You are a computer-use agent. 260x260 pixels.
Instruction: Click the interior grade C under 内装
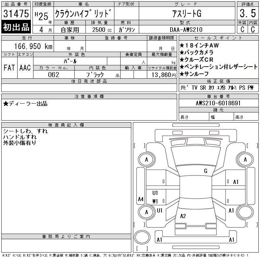(x=253, y=29)
